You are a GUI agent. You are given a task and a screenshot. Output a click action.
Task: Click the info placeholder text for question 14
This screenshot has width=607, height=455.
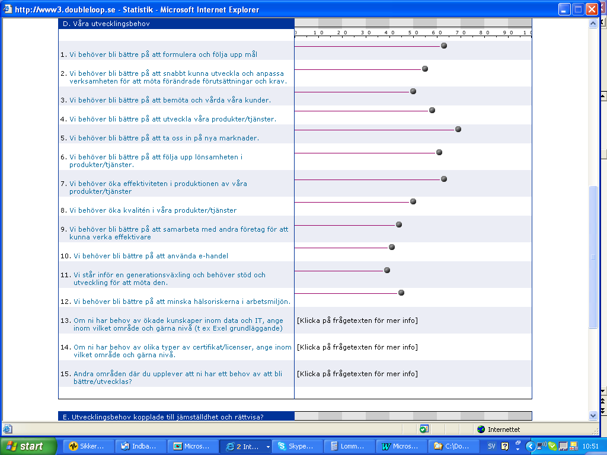pyautogui.click(x=357, y=347)
